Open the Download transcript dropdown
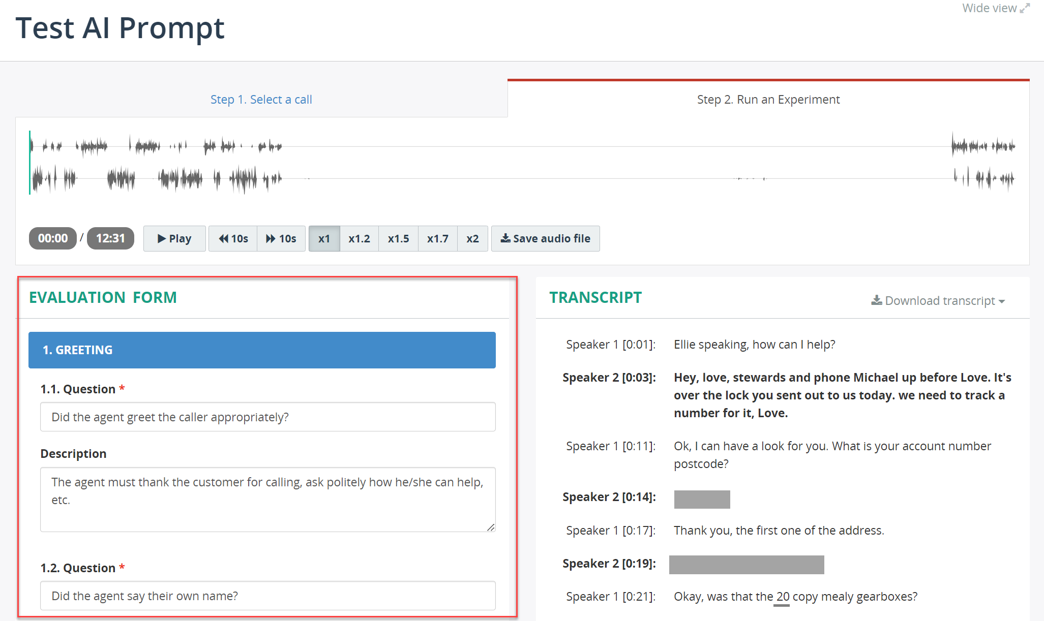The height and width of the screenshot is (621, 1044). 938,300
